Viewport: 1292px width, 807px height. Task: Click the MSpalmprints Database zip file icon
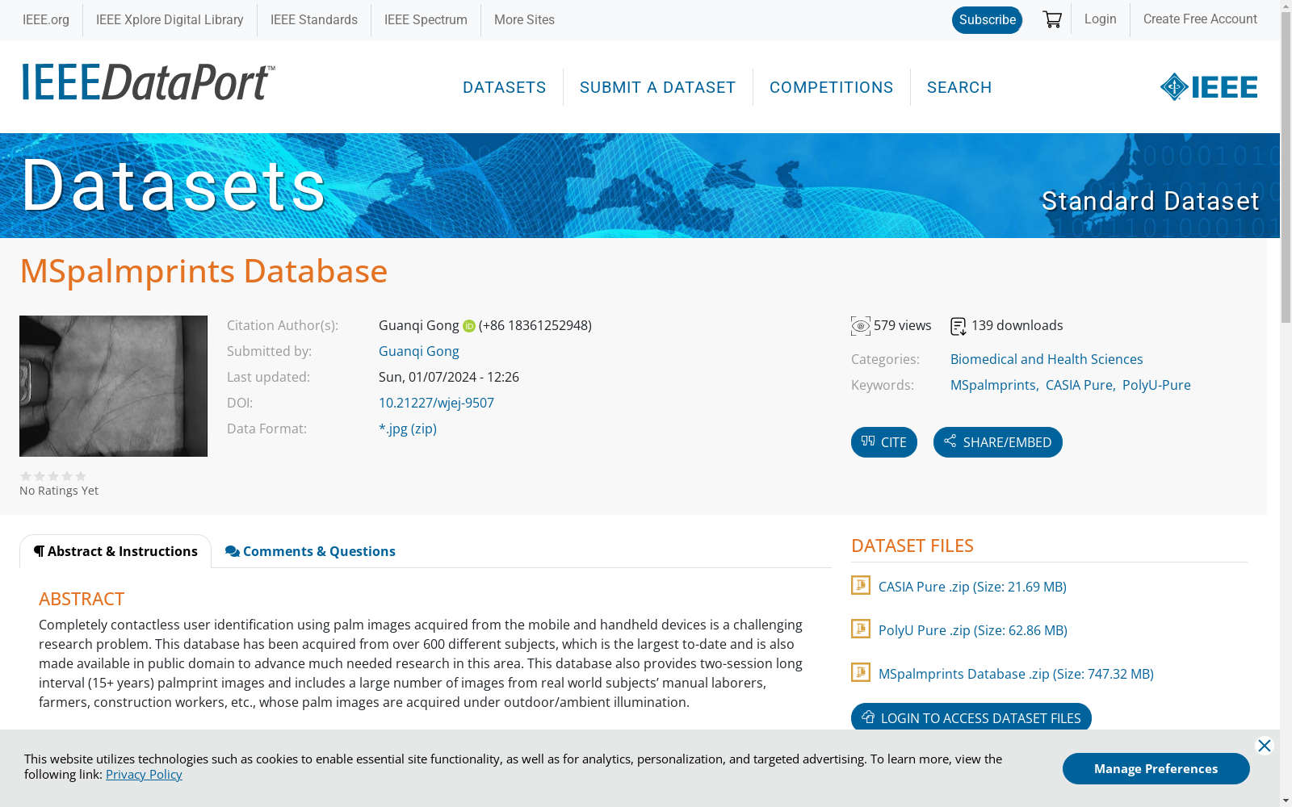coord(861,672)
